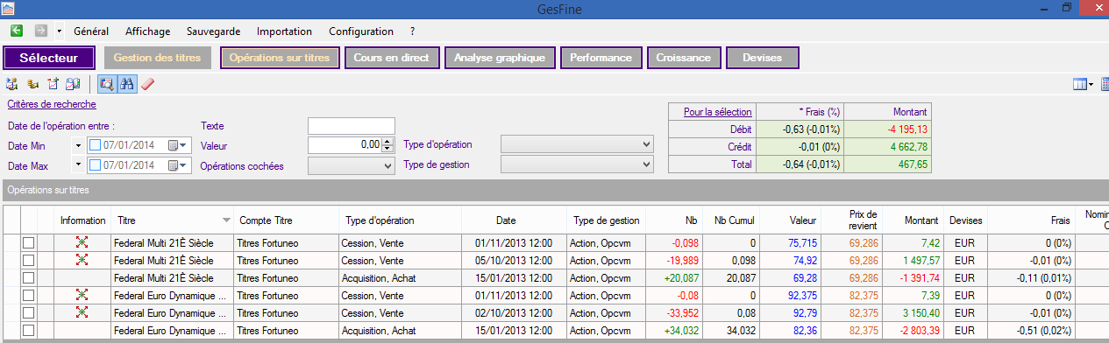Click the green back navigation arrow

[16, 31]
